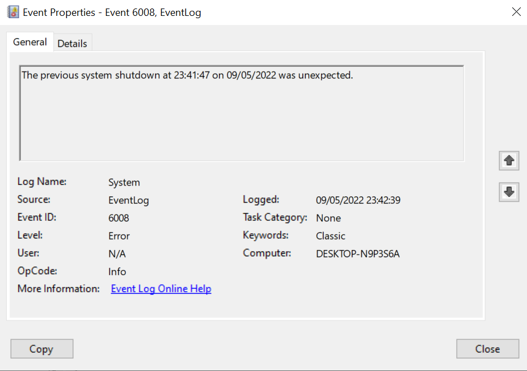Click the Close button at bottom right
The image size is (527, 371).
click(487, 349)
